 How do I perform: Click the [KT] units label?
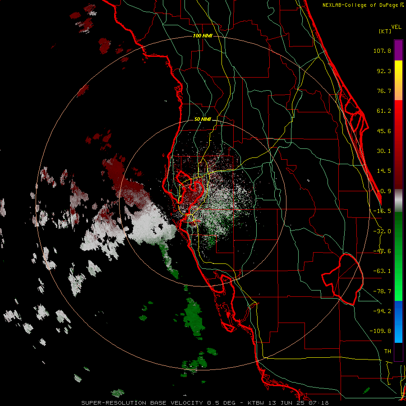click(x=385, y=31)
